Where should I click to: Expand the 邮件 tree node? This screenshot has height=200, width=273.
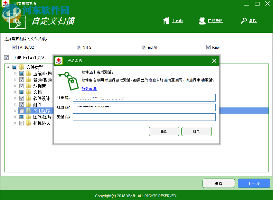15,104
